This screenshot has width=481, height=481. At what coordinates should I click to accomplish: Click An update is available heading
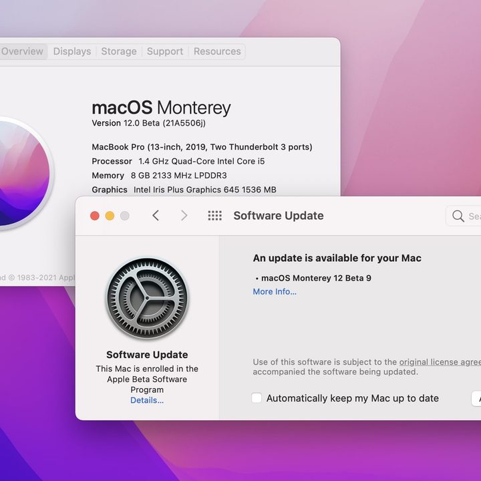[x=337, y=258]
